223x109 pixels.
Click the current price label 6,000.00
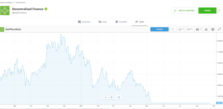[219, 103]
